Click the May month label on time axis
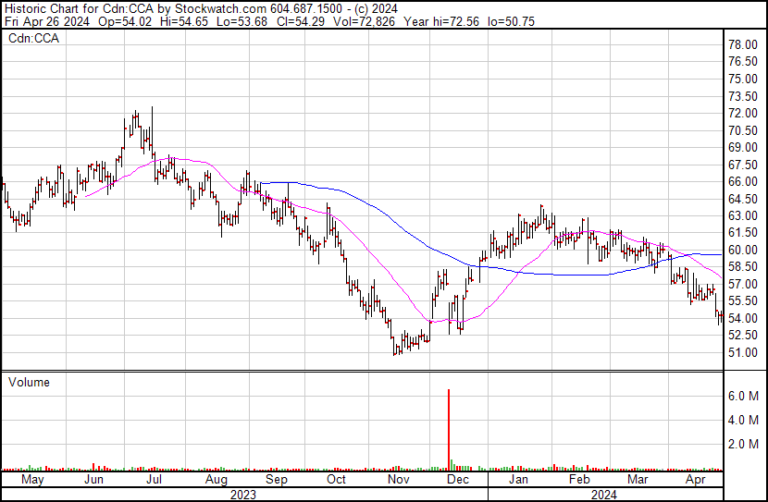This screenshot has width=768, height=502. point(32,480)
